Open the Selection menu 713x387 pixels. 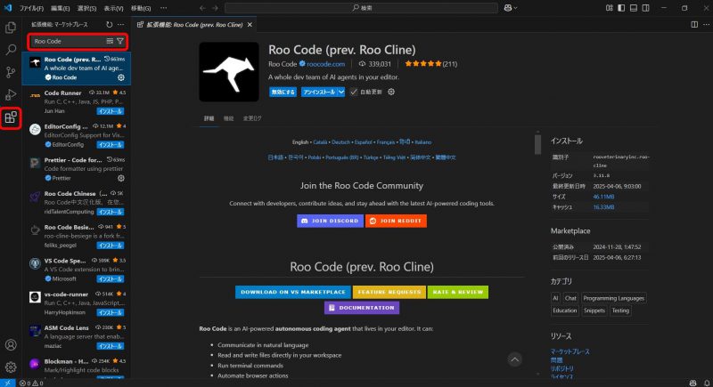[x=86, y=8]
